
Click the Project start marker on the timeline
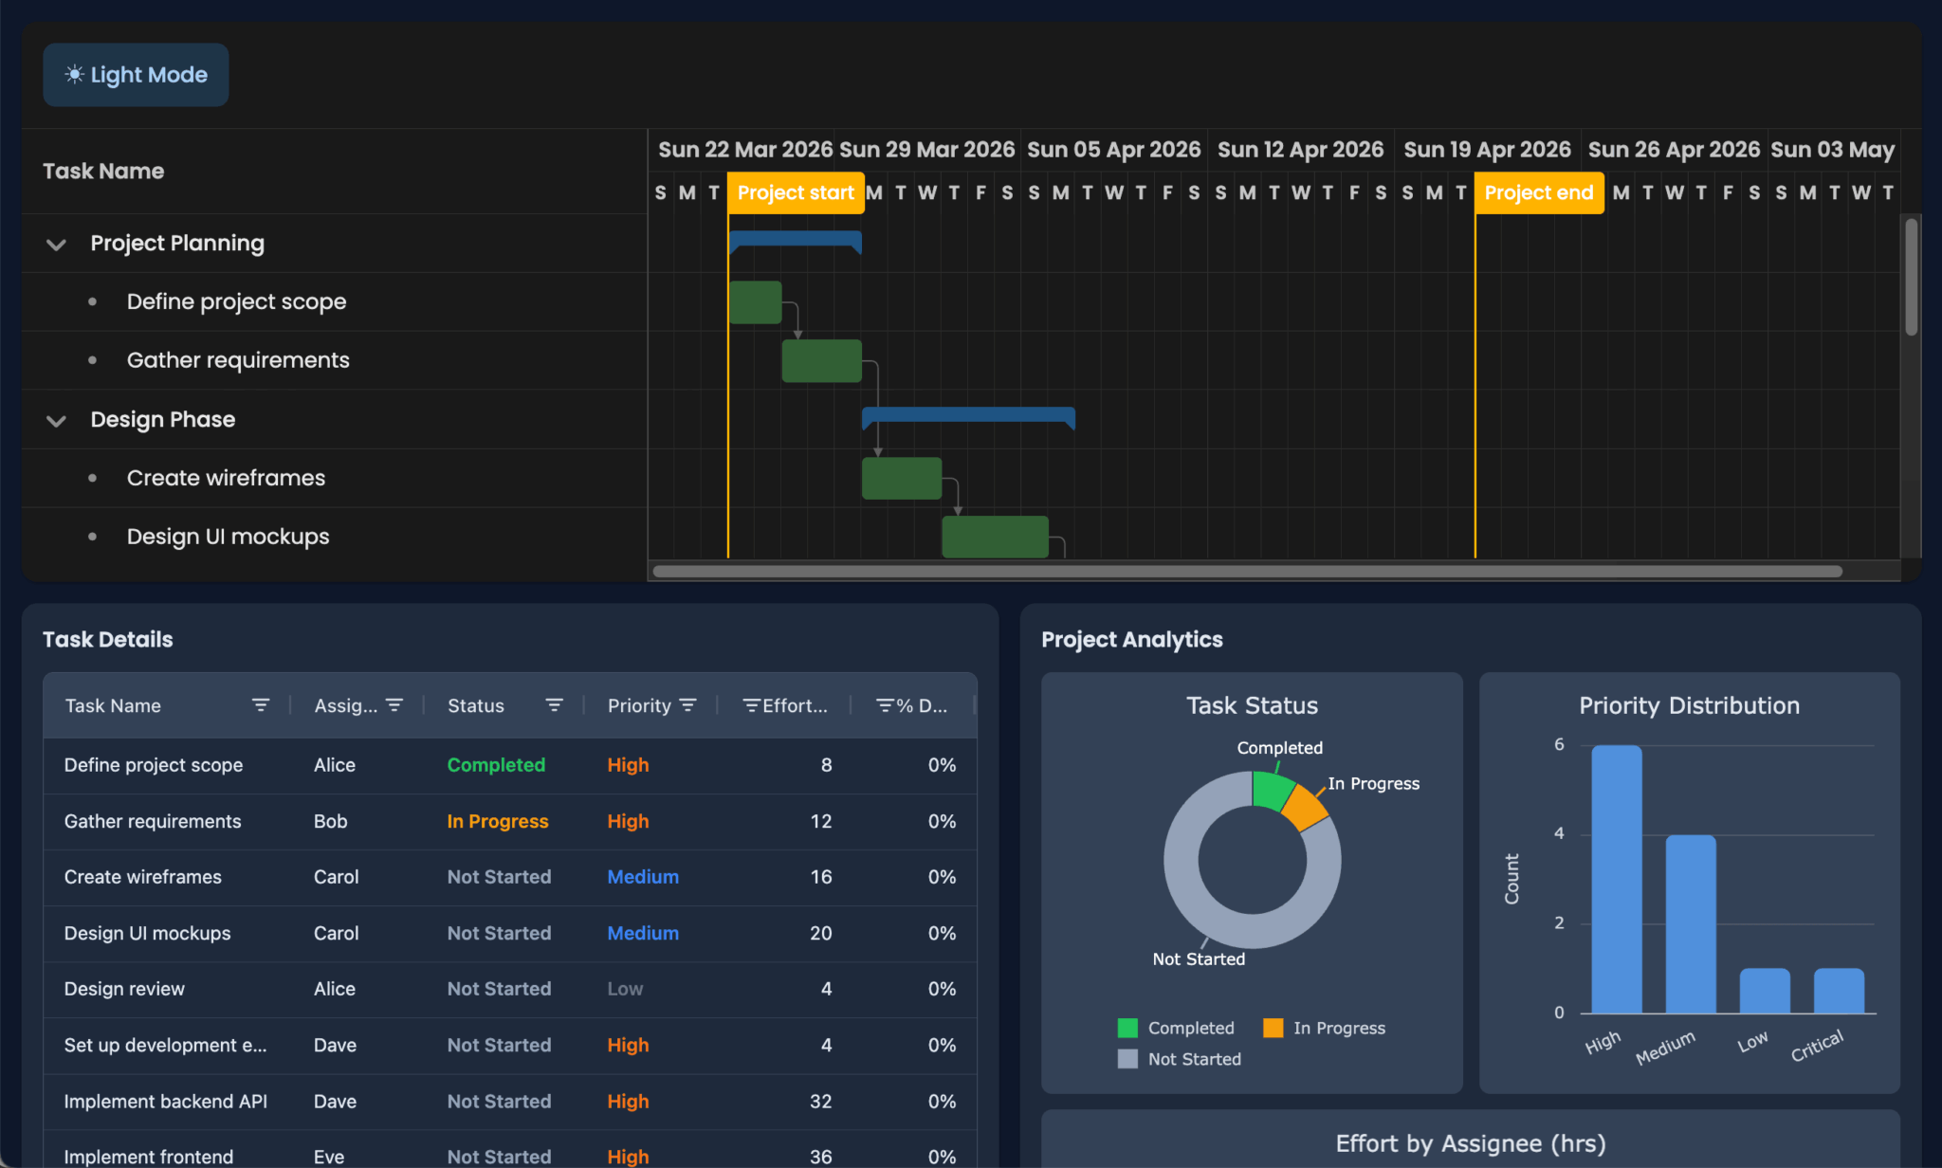point(796,192)
